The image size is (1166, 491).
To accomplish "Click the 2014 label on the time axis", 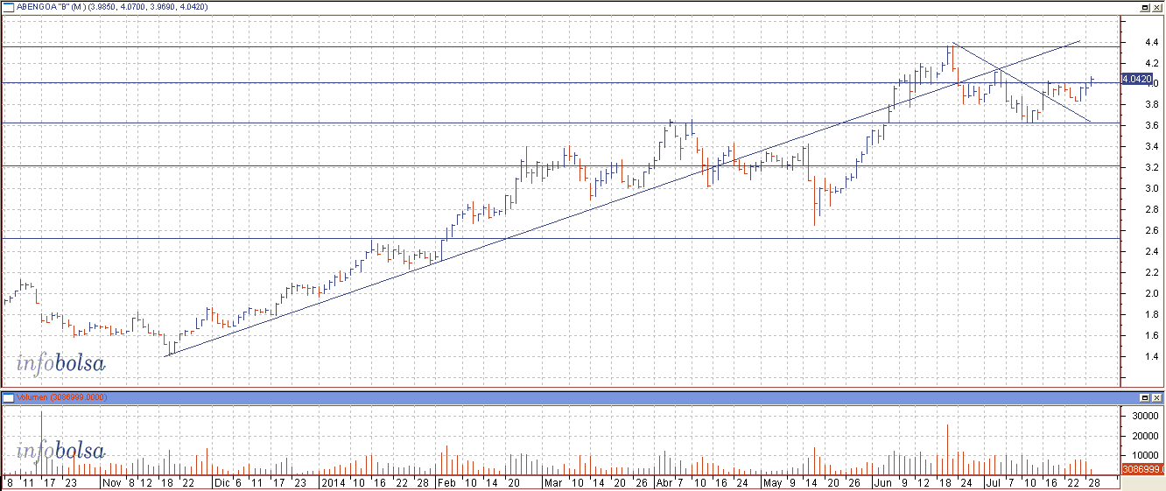I will click(334, 482).
